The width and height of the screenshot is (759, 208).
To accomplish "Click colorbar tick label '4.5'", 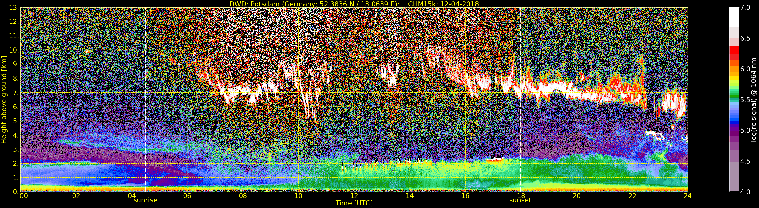I will (745, 161).
